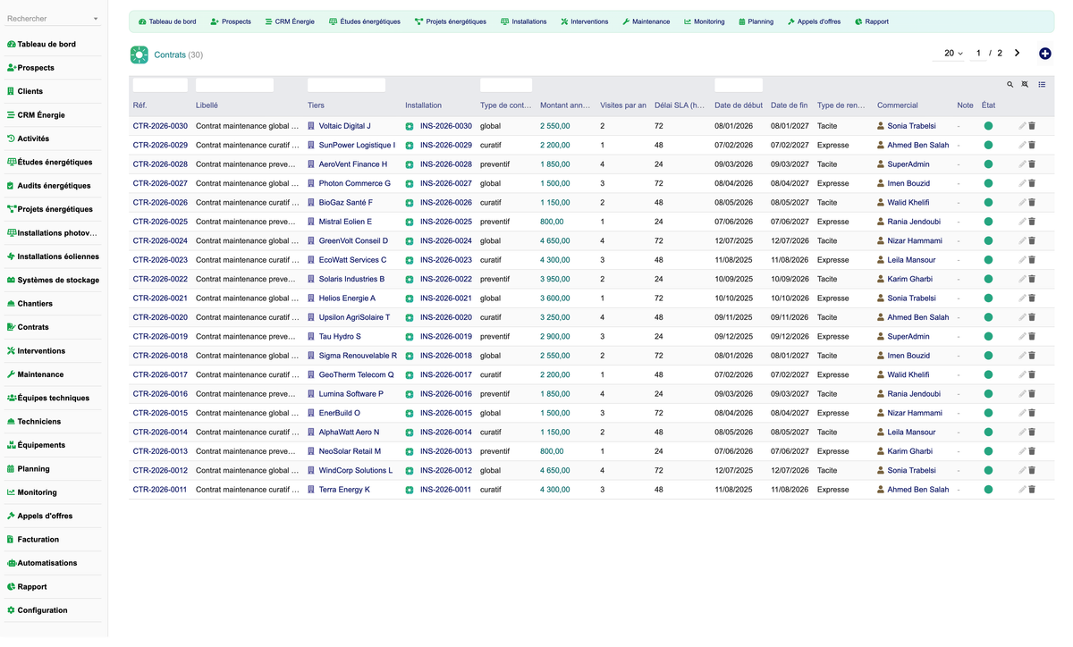
Task: Click the Tiers filter input field
Action: [x=346, y=85]
